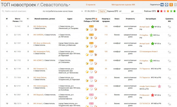Screen dimensions: 177x107
Task: Filter by dark green ЕРЗ rating star
Action: 175,11
